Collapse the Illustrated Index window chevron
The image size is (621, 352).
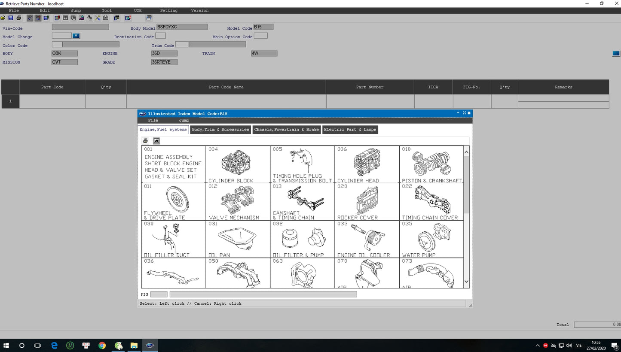pos(458,113)
